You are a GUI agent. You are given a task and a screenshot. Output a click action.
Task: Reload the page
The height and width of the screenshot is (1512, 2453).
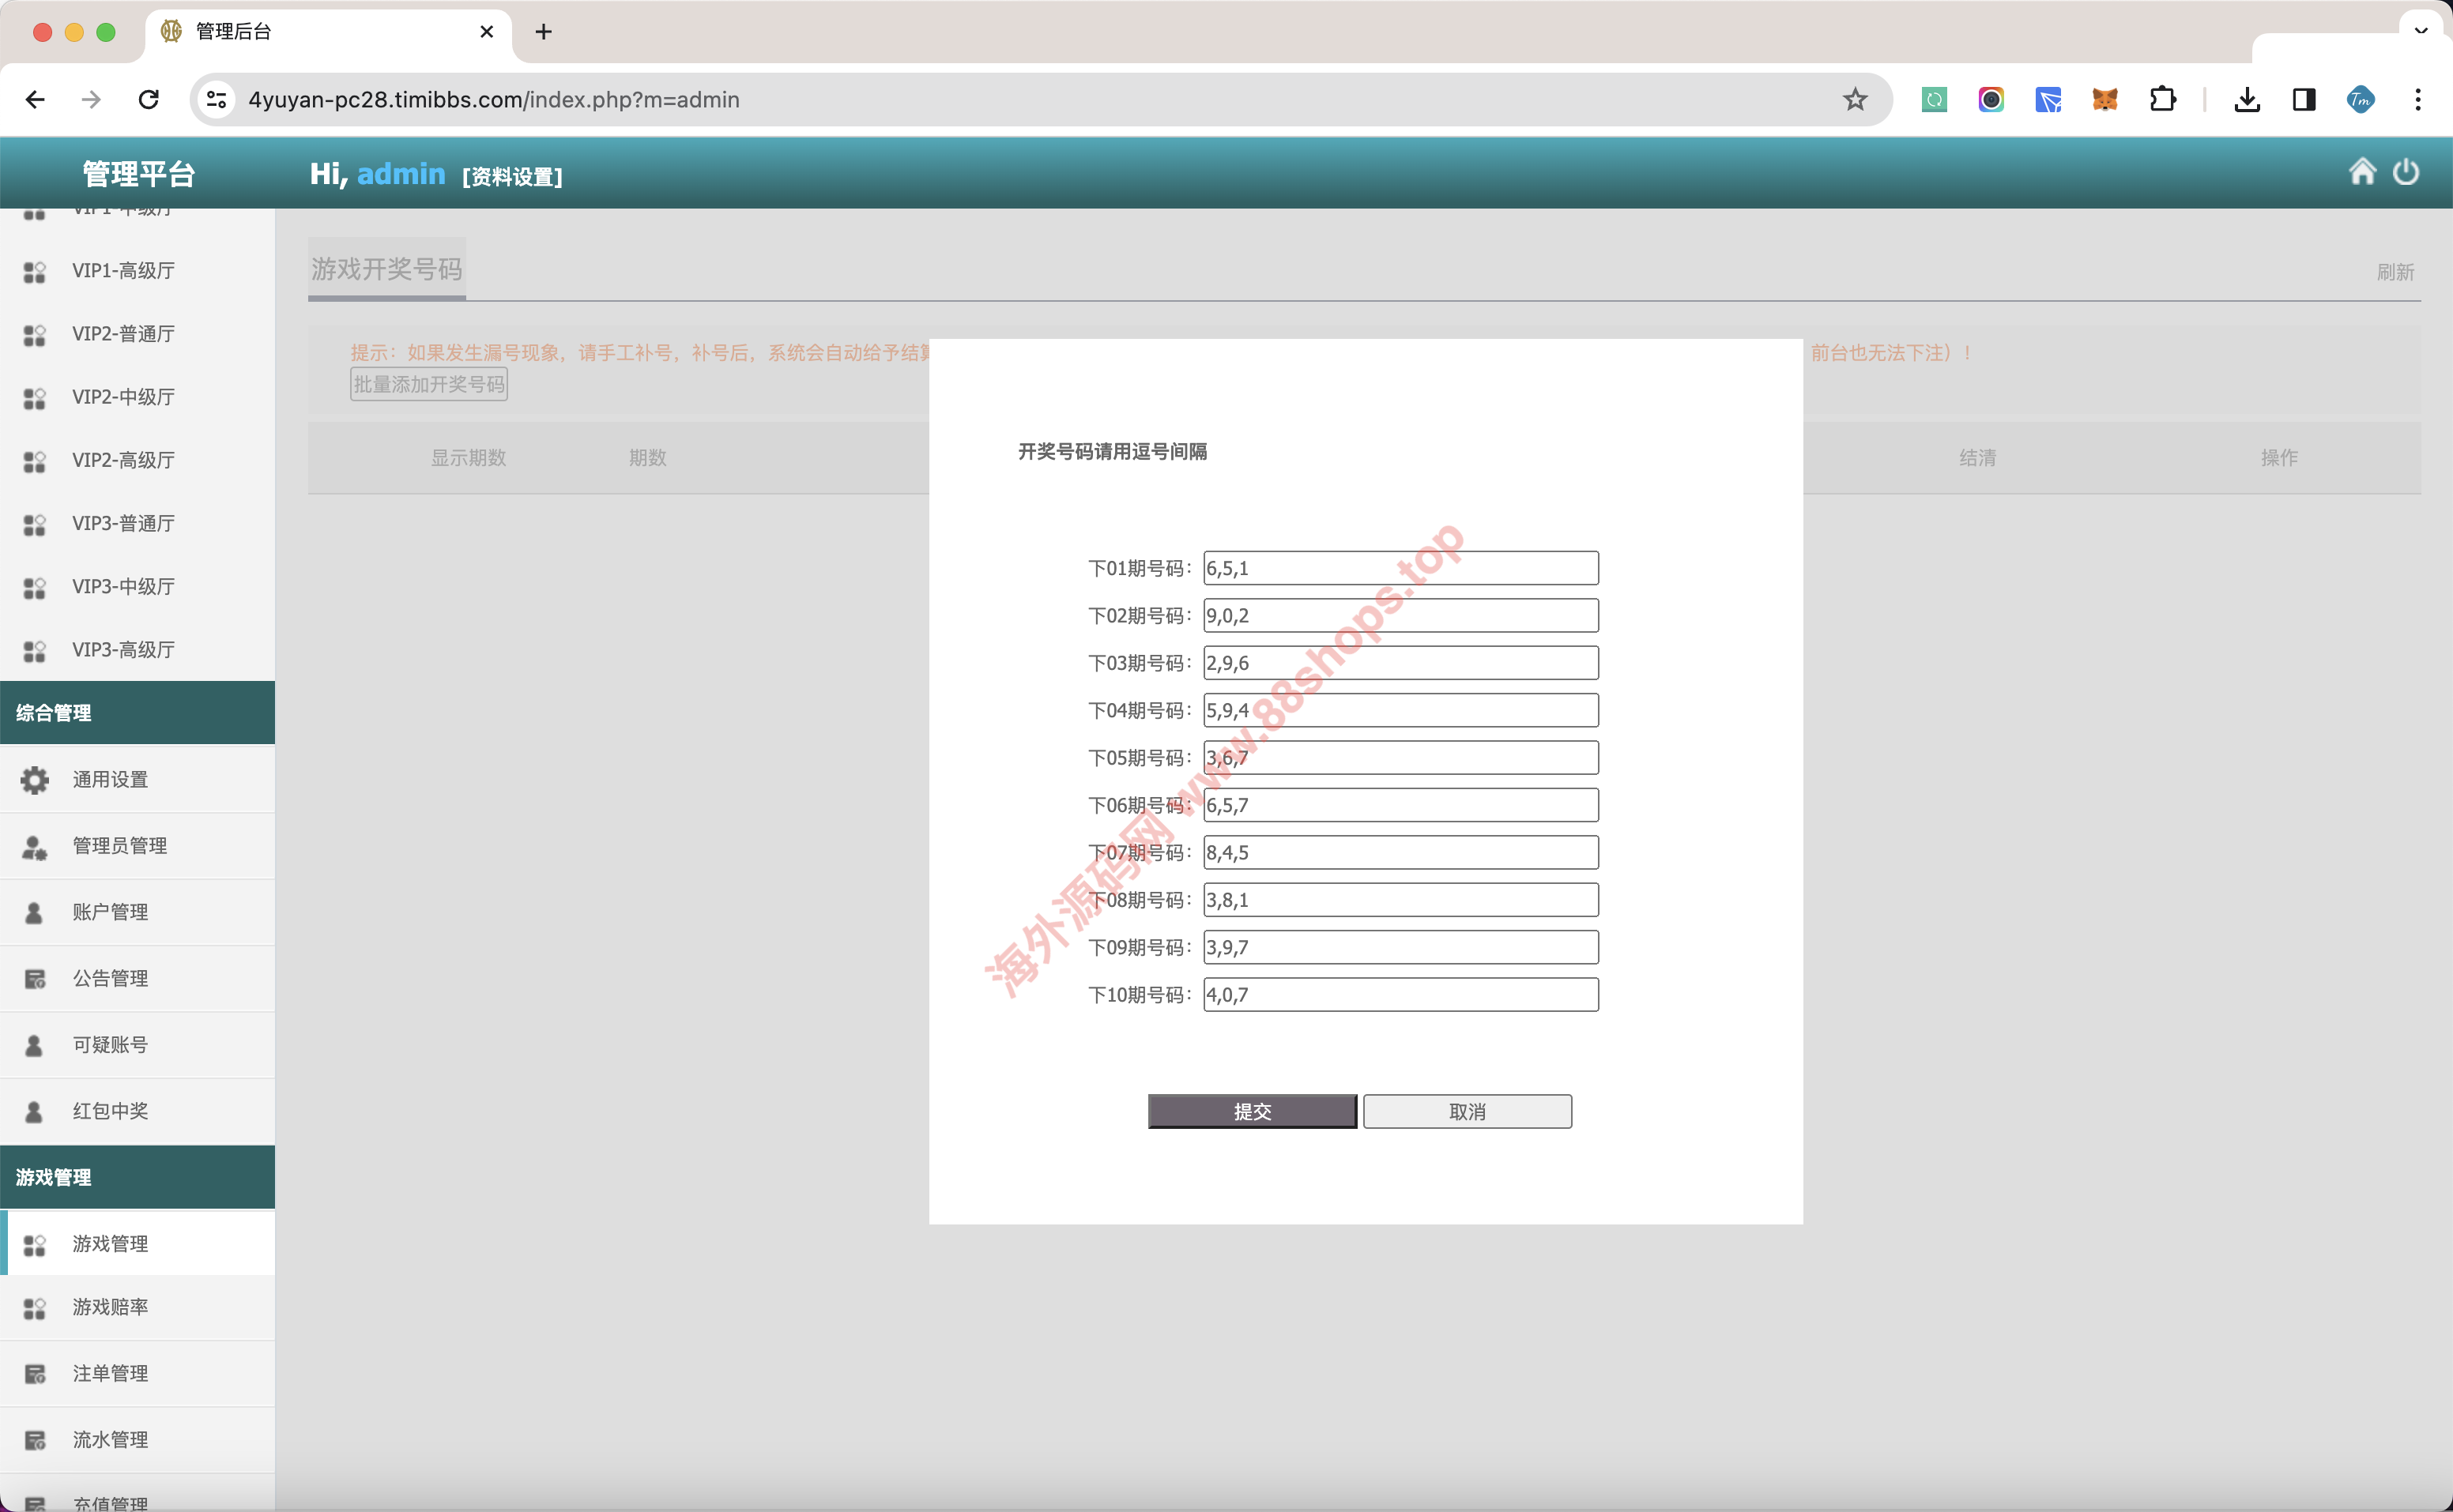click(149, 100)
